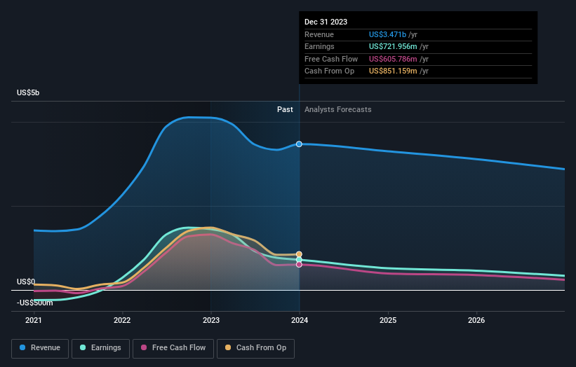Toggle the Earnings legend button
This screenshot has height=367, width=576.
point(100,348)
